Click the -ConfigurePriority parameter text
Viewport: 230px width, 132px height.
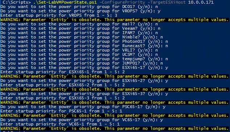coord(122,2)
